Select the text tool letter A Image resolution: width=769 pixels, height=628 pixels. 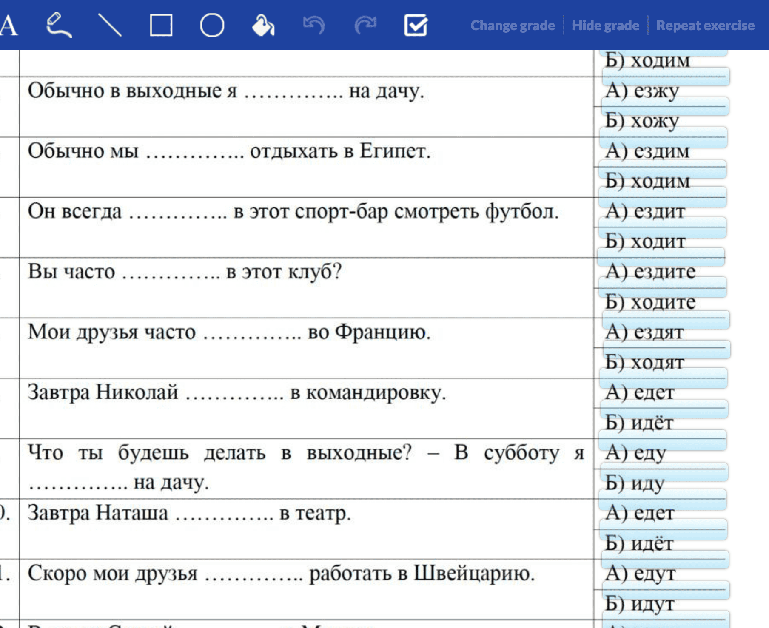[9, 26]
